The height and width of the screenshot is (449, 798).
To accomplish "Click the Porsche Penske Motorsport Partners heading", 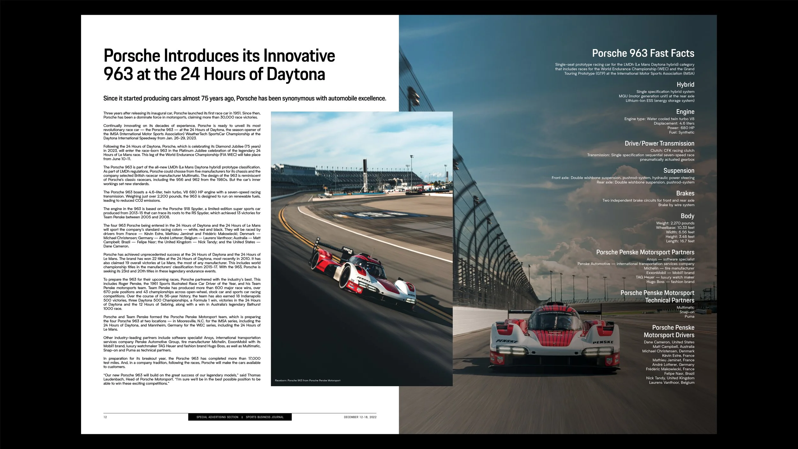I will click(x=645, y=252).
